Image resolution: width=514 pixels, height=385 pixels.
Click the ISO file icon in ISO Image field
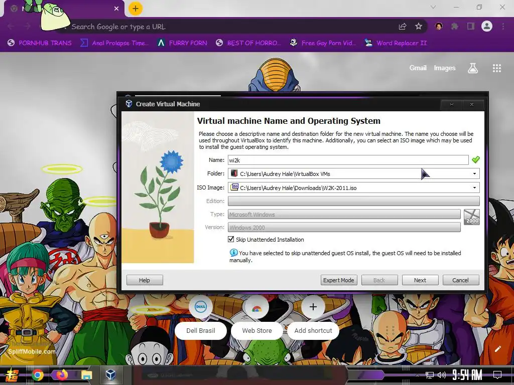click(234, 187)
